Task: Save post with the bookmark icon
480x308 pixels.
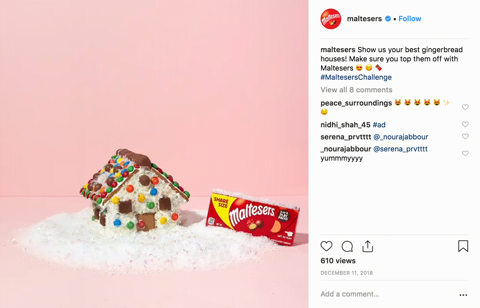Action: pos(463,246)
